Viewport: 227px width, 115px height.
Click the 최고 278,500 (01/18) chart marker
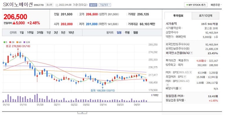pos(18,46)
